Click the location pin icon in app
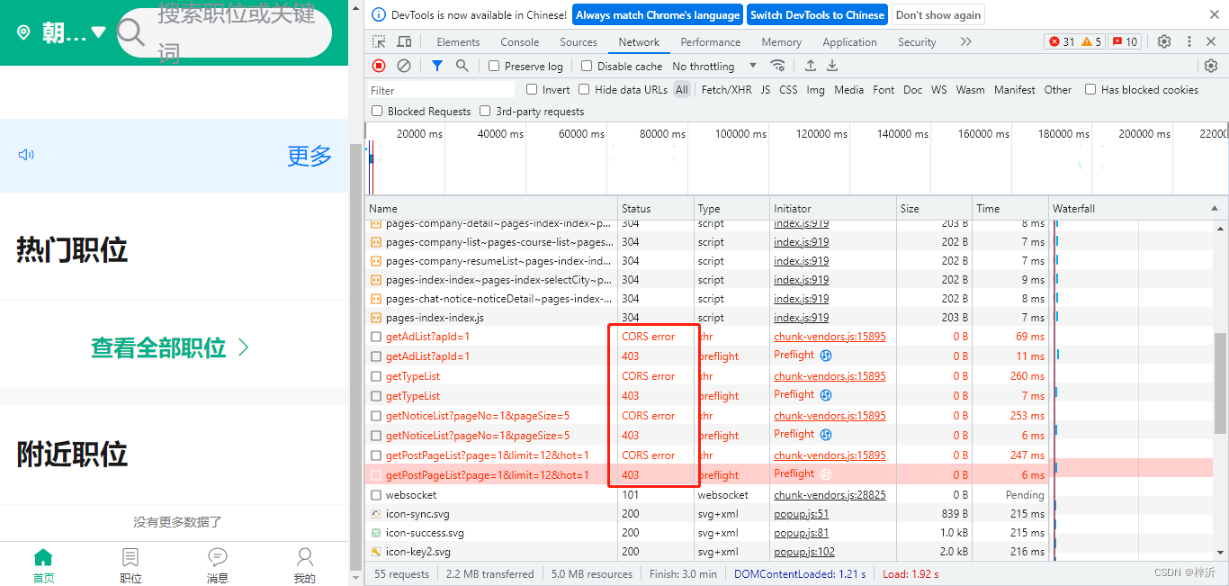Viewport: 1229px width, 586px height. (23, 32)
